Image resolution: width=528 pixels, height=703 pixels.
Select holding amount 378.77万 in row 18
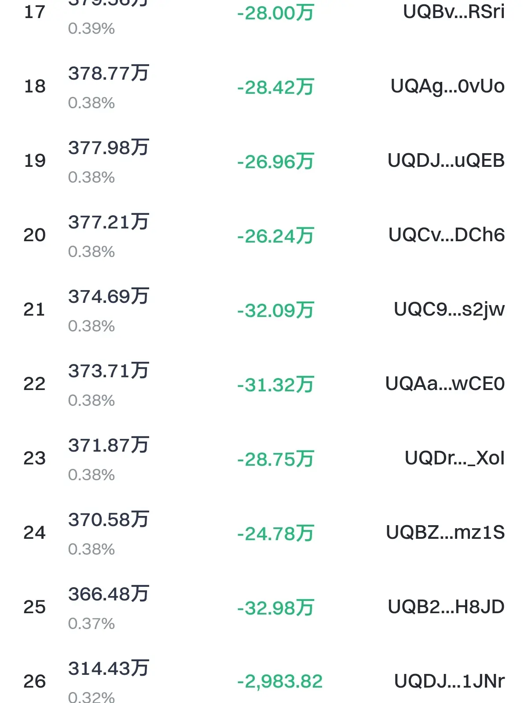[x=109, y=74]
